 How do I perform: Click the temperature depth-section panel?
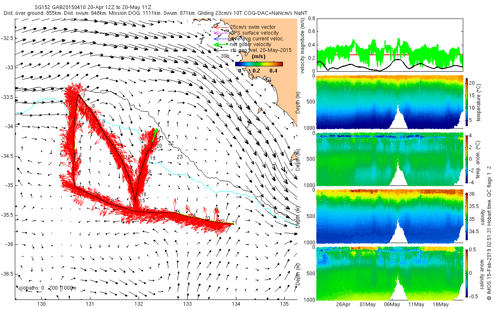[x=389, y=101]
